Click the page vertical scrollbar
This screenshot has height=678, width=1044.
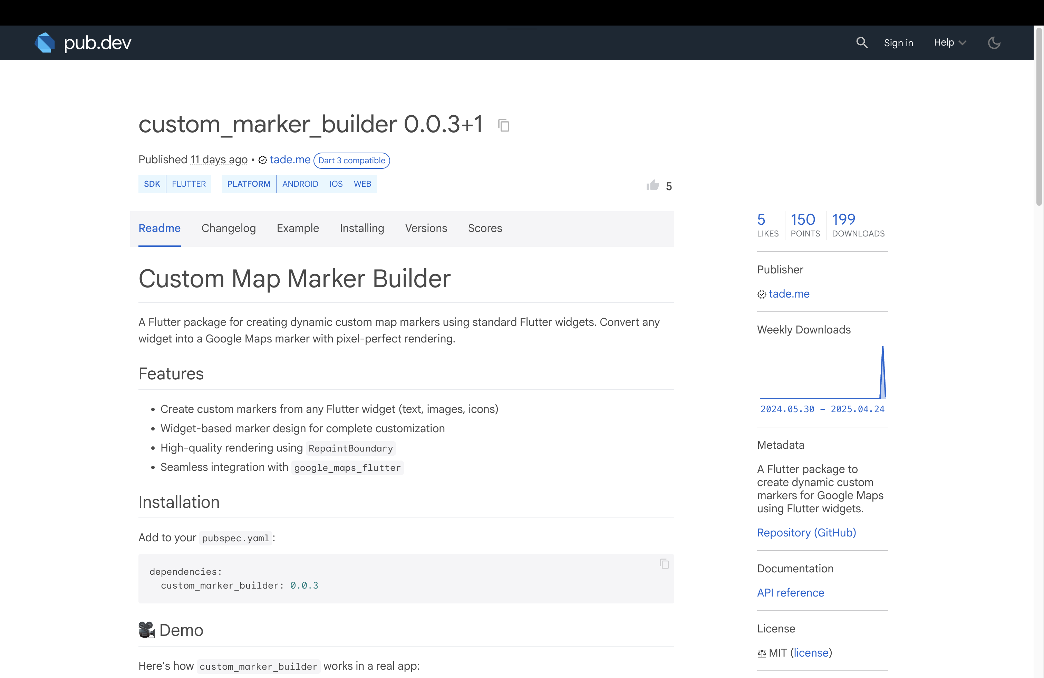(1038, 116)
